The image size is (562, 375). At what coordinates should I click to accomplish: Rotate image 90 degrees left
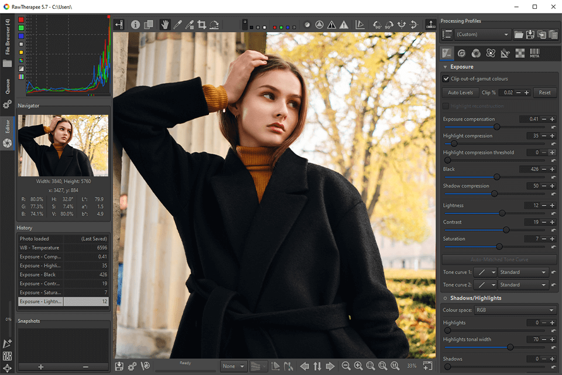coord(378,25)
